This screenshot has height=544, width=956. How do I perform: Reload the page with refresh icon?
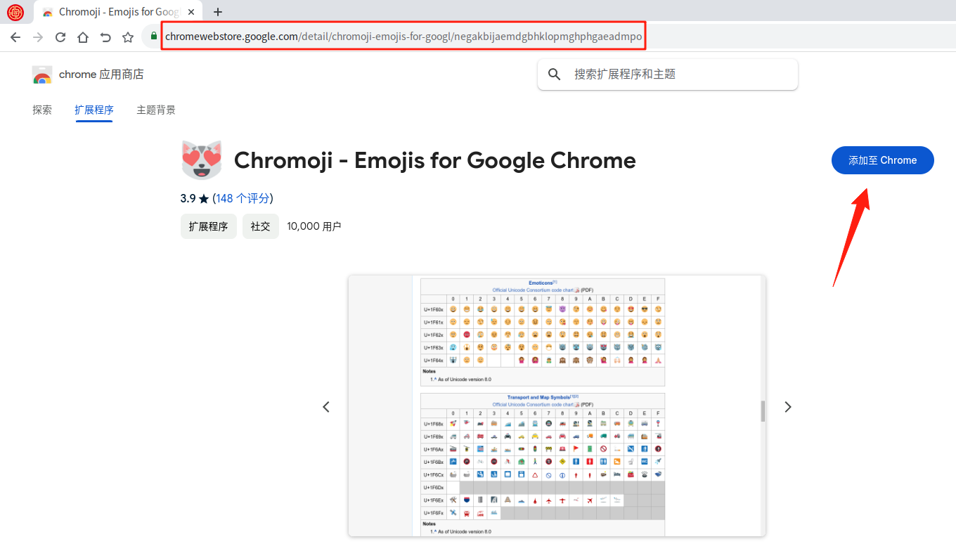tap(60, 37)
